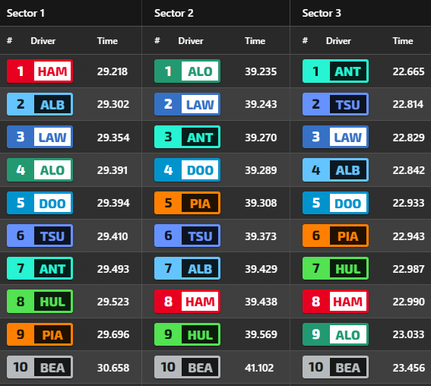Select HAM badge in Sector 2
Screen dimensions: 431x386
pyautogui.click(x=187, y=302)
